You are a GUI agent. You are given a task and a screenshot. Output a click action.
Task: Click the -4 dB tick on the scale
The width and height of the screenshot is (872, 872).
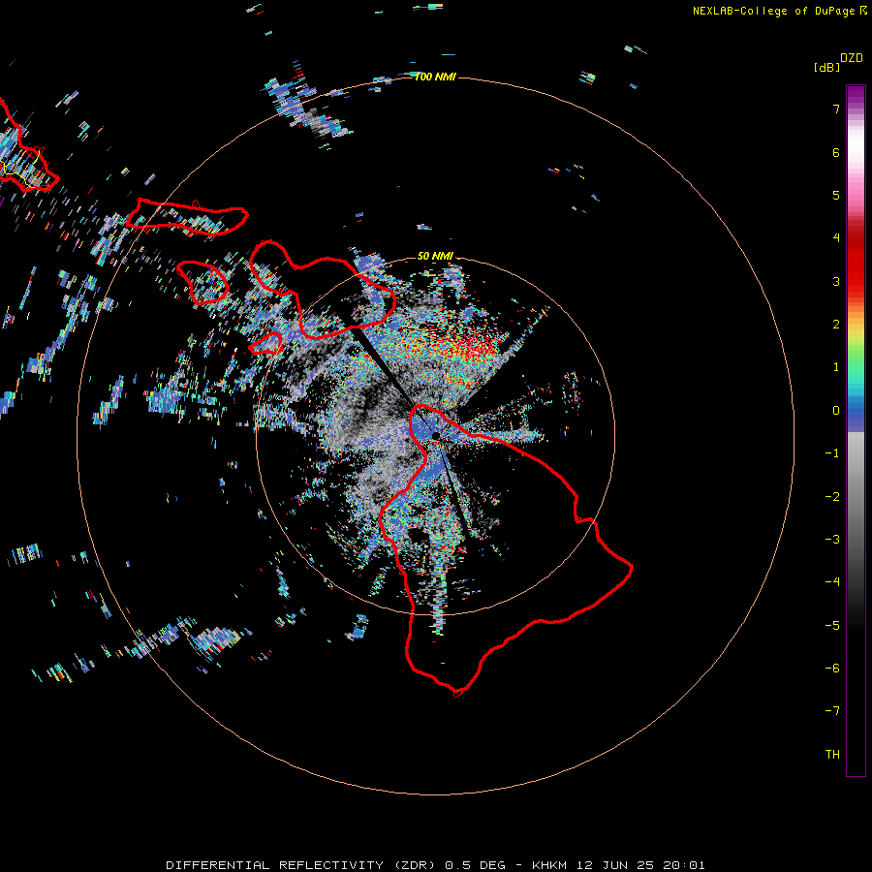pyautogui.click(x=832, y=582)
